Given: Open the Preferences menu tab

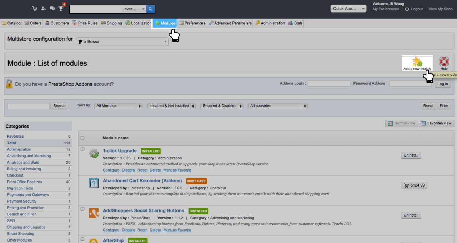Looking at the screenshot, I should click(192, 23).
